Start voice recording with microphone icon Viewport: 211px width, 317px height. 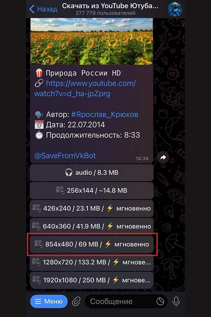click(176, 301)
